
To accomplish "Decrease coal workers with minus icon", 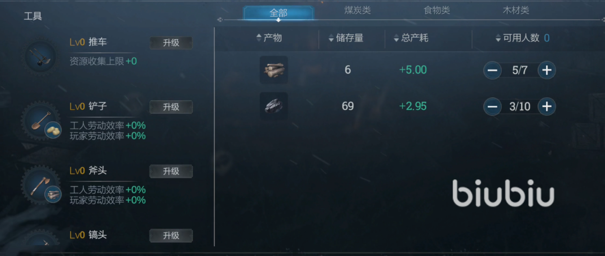I will [492, 107].
